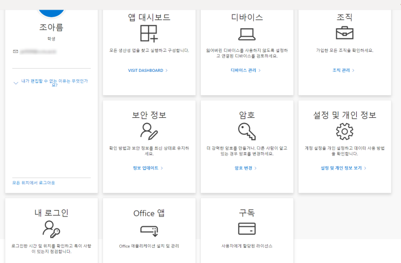Click the 앱 대시보드 card title
This screenshot has height=263, width=401.
point(149,17)
